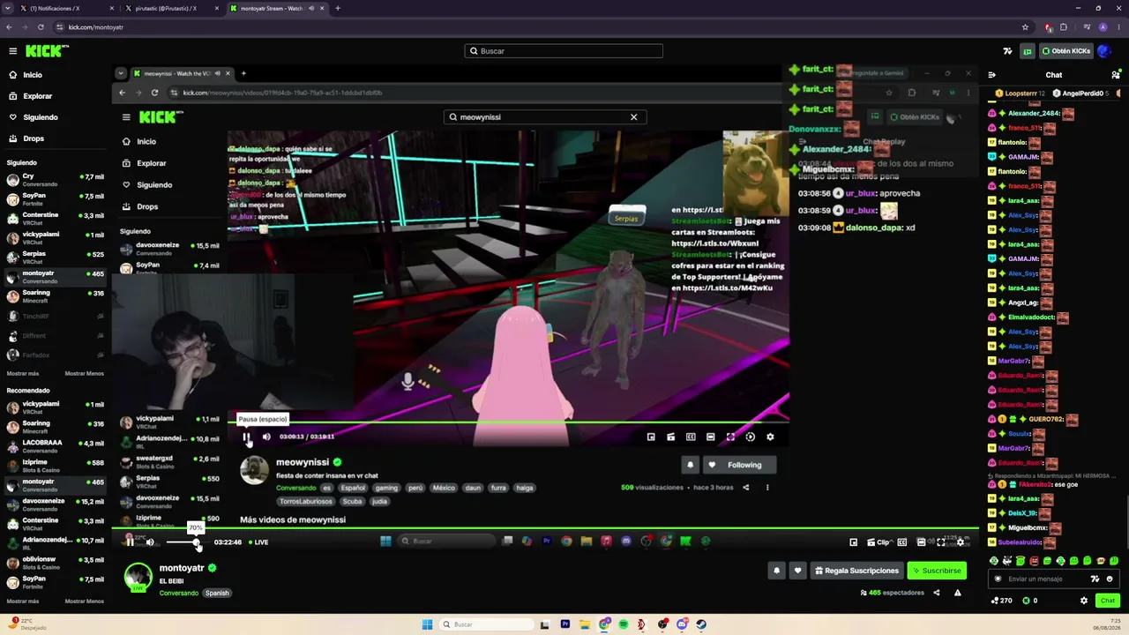Mute the embedded meowynissi VOD
1129x635 pixels.
[266, 437]
